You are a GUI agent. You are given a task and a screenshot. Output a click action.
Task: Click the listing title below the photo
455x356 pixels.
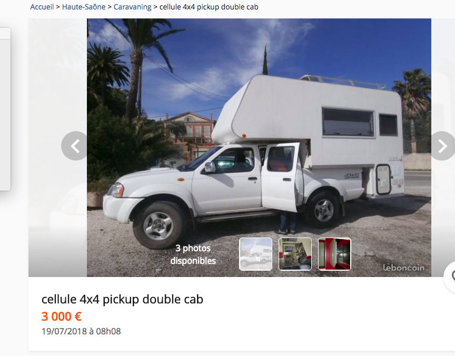point(122,299)
